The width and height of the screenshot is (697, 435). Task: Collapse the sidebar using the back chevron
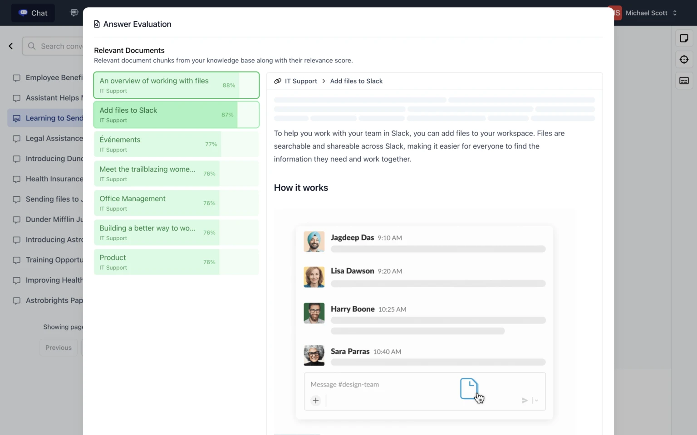[x=10, y=46]
